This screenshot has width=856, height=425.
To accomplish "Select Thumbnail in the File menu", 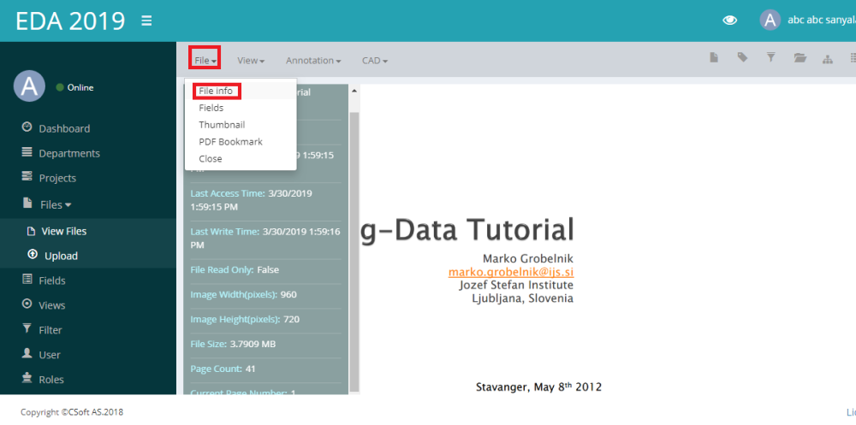I will tap(222, 125).
